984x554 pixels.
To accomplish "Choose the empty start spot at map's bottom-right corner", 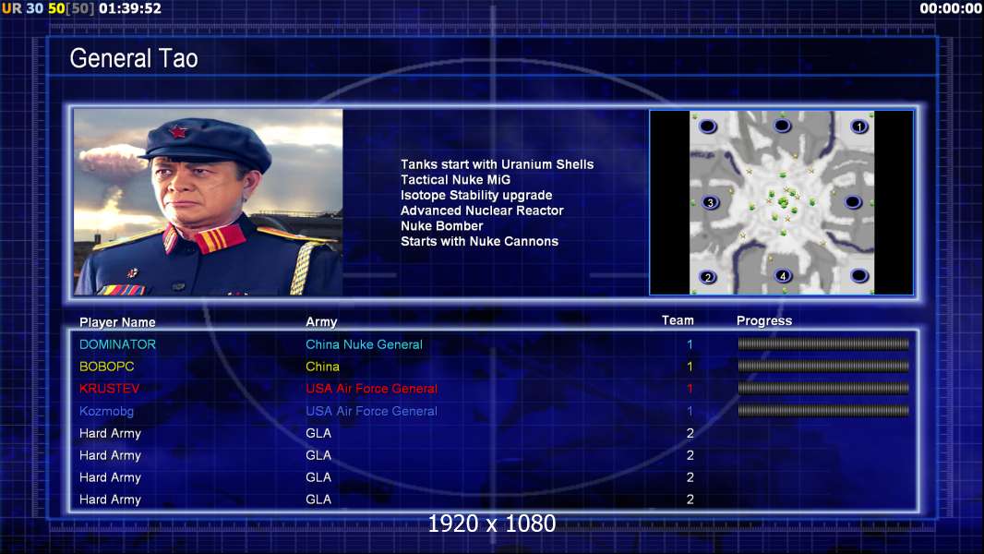I will pos(859,275).
